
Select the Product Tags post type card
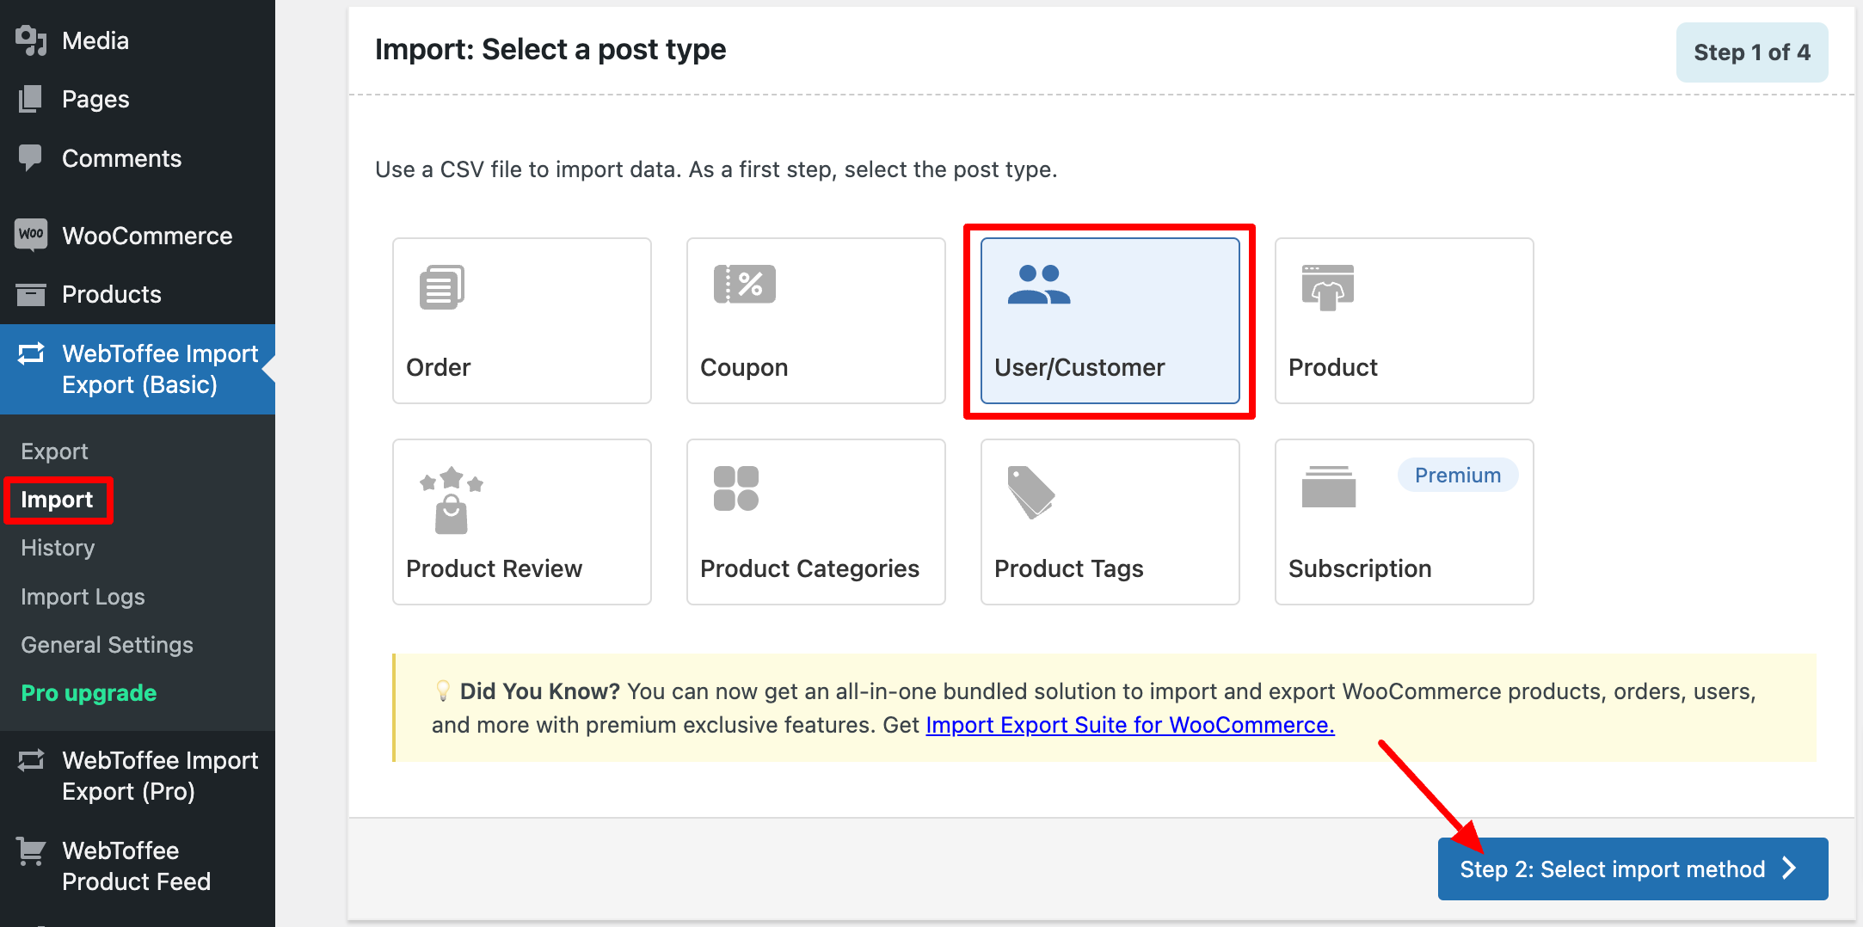[x=1110, y=522]
